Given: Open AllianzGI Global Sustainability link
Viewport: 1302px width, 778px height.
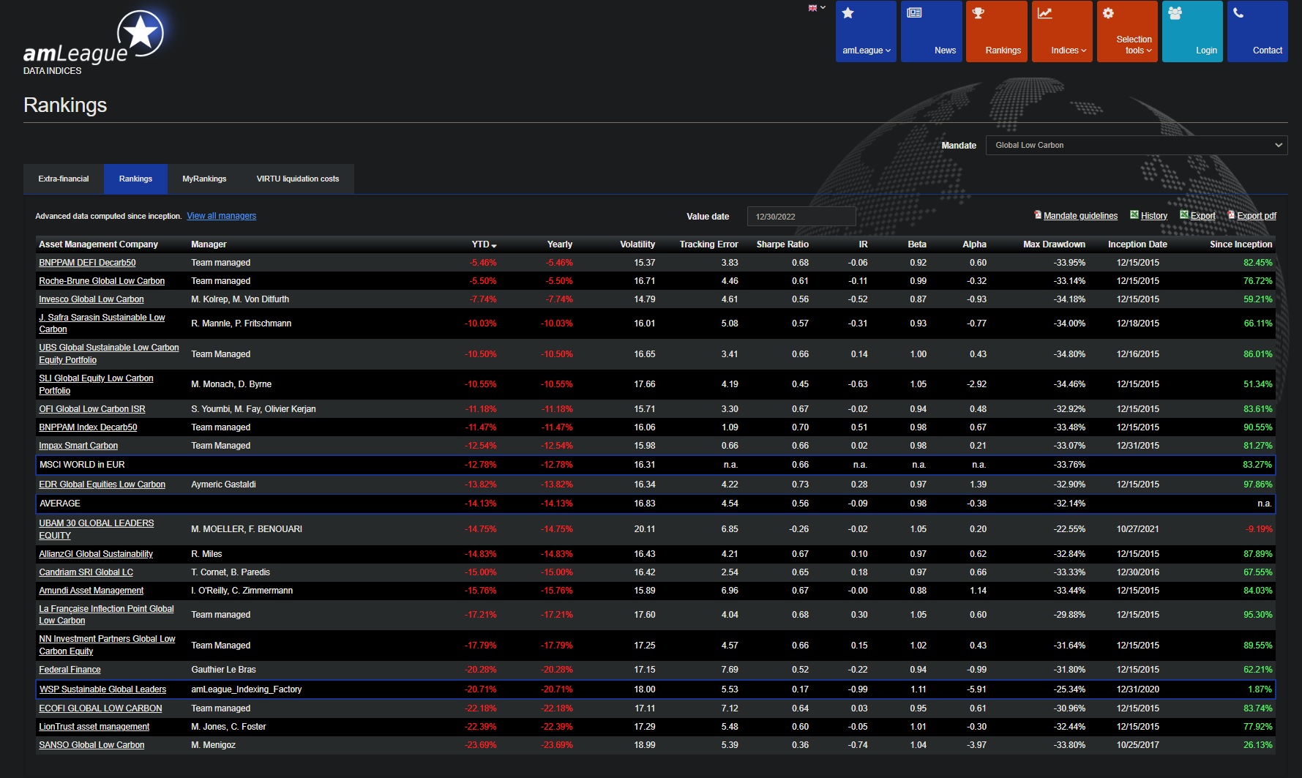Looking at the screenshot, I should click(x=96, y=554).
